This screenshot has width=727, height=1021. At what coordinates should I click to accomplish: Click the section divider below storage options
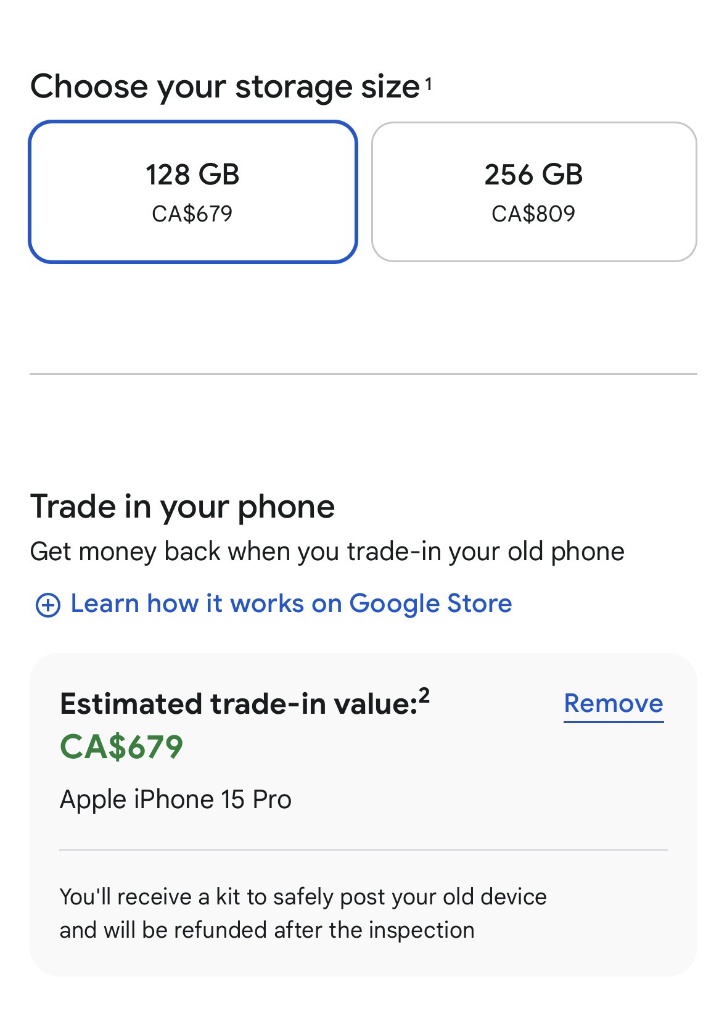pos(363,374)
